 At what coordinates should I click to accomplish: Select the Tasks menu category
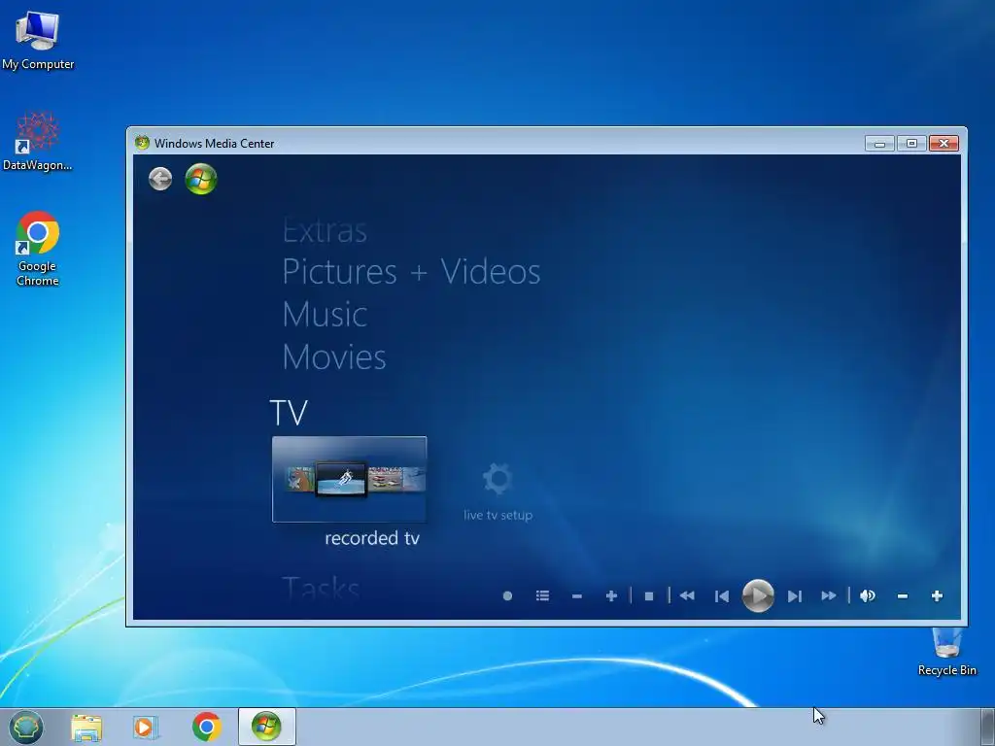321,588
